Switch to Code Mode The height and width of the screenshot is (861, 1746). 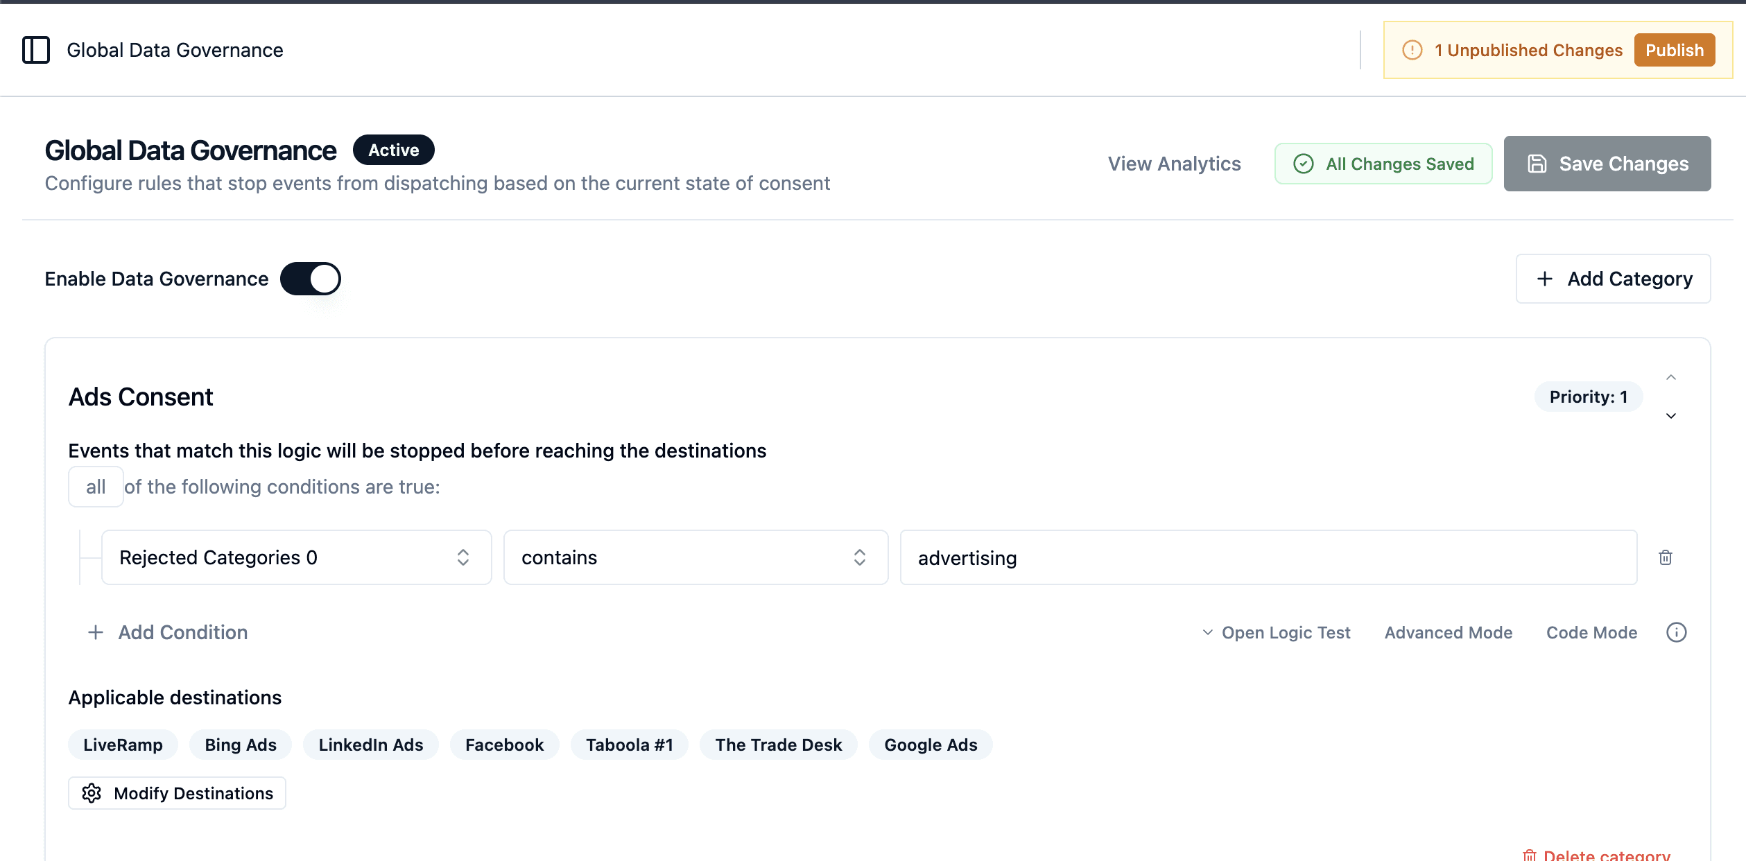(x=1591, y=632)
